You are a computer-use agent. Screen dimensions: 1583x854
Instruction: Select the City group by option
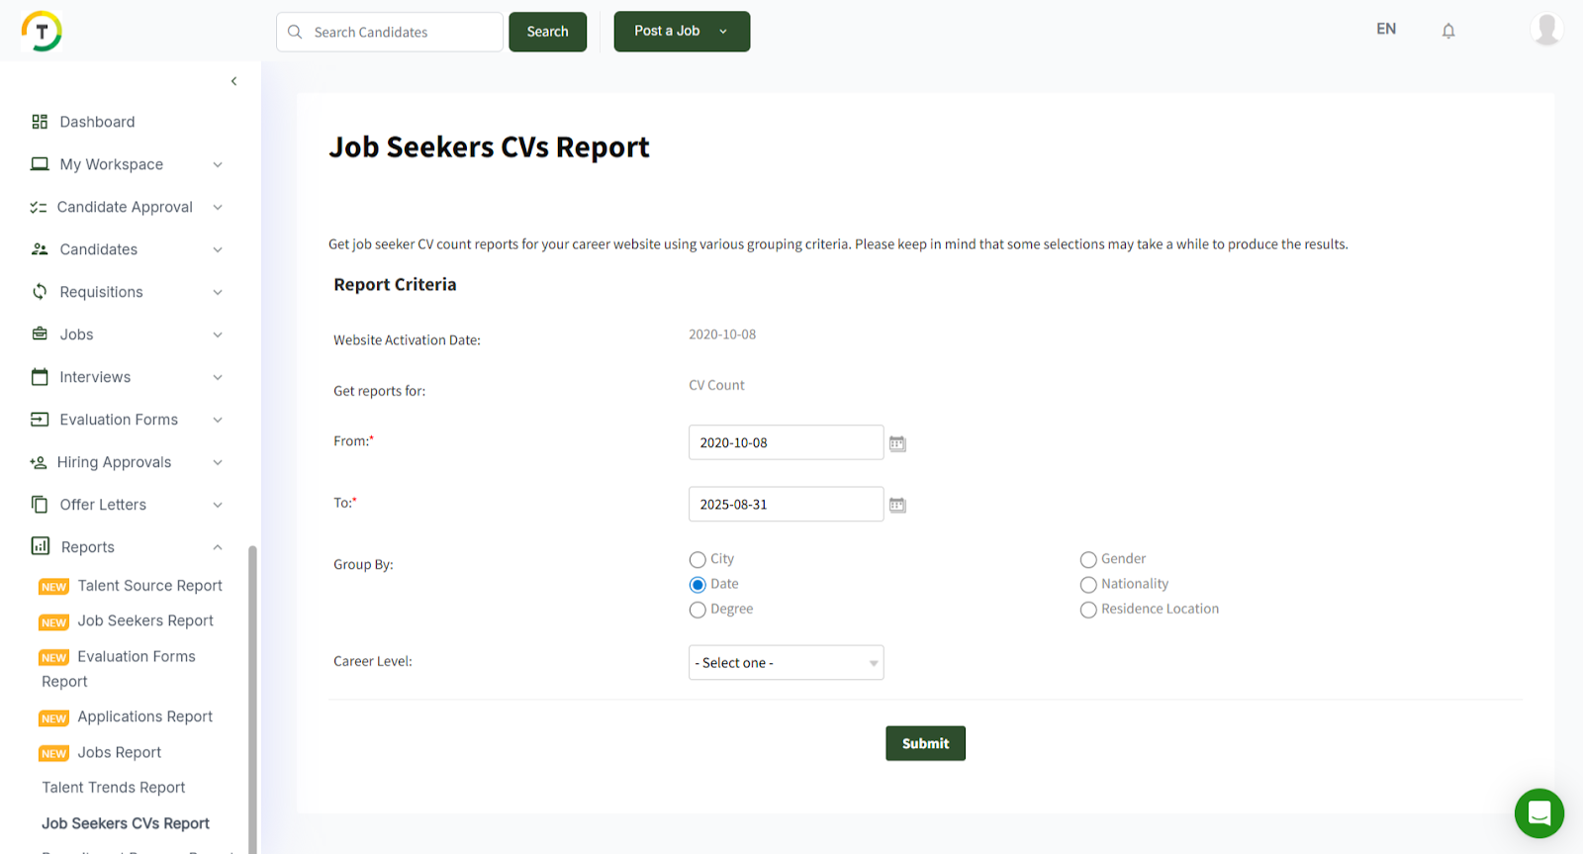click(698, 559)
